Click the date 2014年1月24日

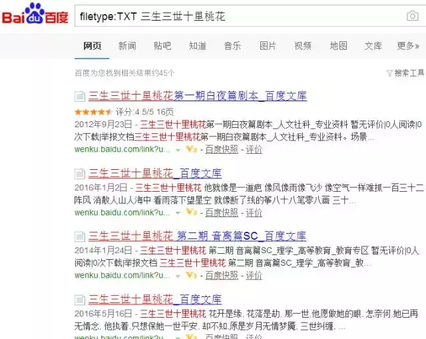pos(103,250)
